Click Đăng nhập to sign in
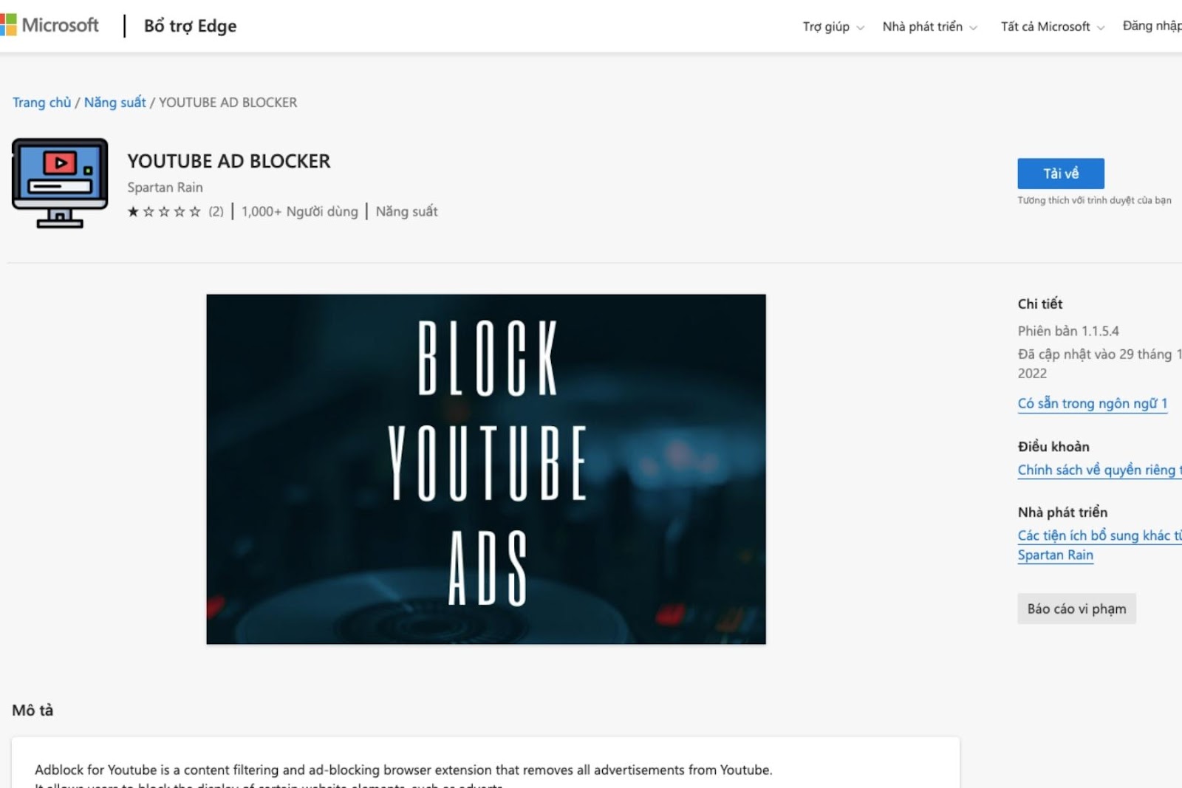Viewport: 1182px width, 788px height. coord(1152,26)
